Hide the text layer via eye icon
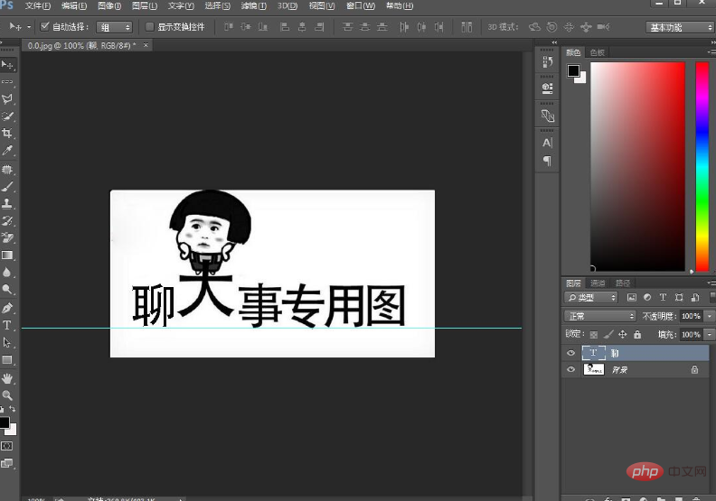 [x=570, y=353]
